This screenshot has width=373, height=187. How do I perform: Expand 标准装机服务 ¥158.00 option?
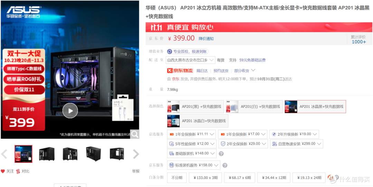click(x=194, y=165)
